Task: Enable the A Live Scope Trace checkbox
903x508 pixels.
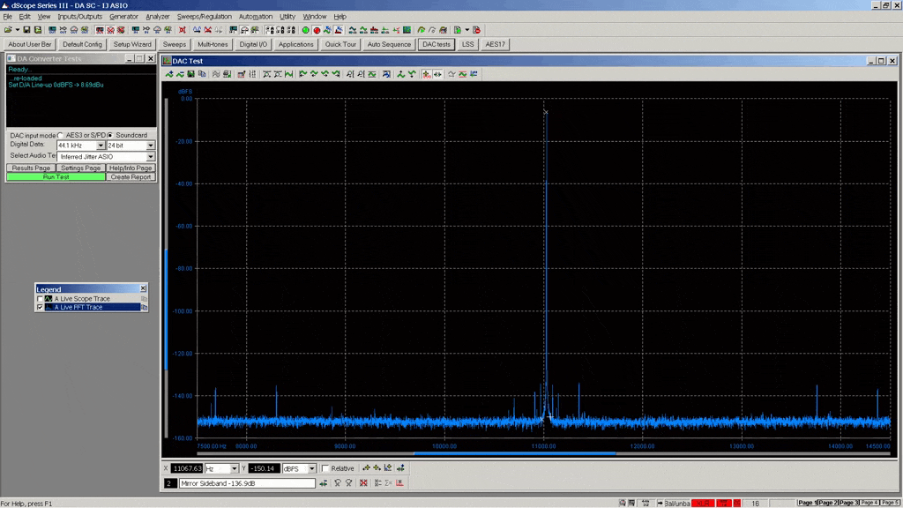Action: (x=40, y=299)
